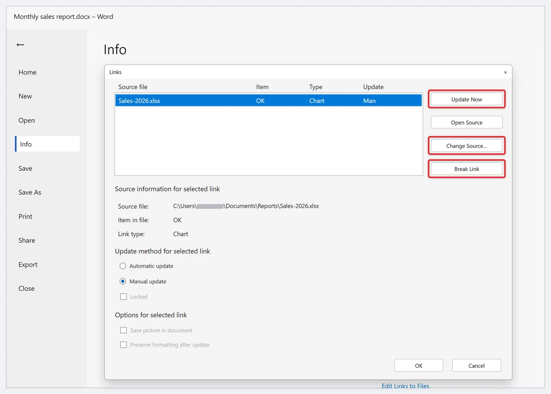Click Save in the sidebar

click(x=25, y=168)
